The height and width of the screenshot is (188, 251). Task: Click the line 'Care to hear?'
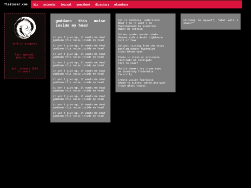(x=128, y=63)
